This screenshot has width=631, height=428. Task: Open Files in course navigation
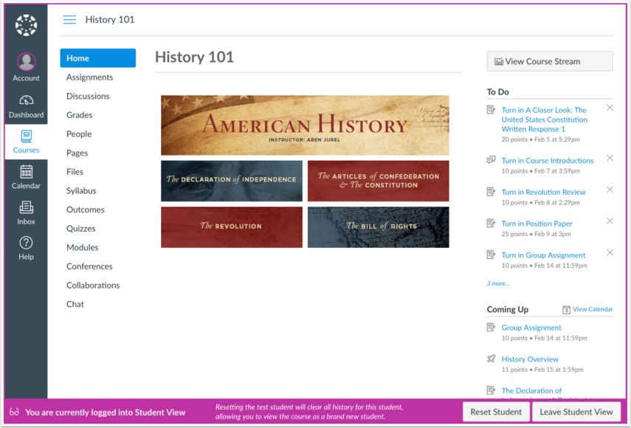(75, 172)
